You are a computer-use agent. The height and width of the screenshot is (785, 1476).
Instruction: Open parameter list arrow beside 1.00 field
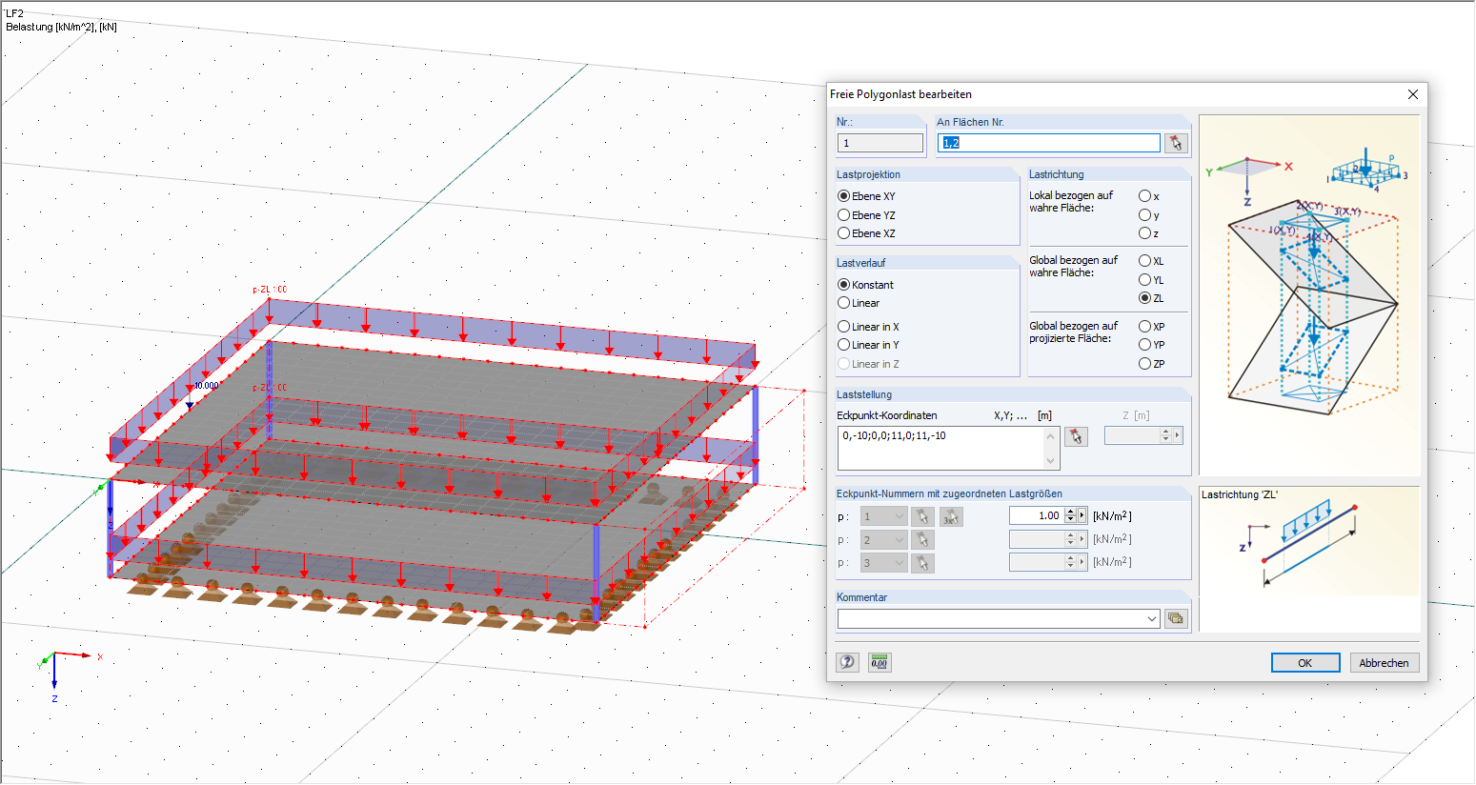tap(1082, 515)
